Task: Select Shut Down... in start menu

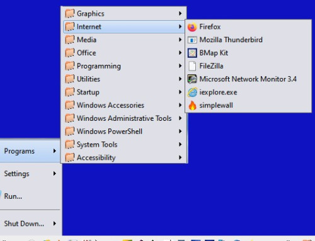Action: point(30,223)
